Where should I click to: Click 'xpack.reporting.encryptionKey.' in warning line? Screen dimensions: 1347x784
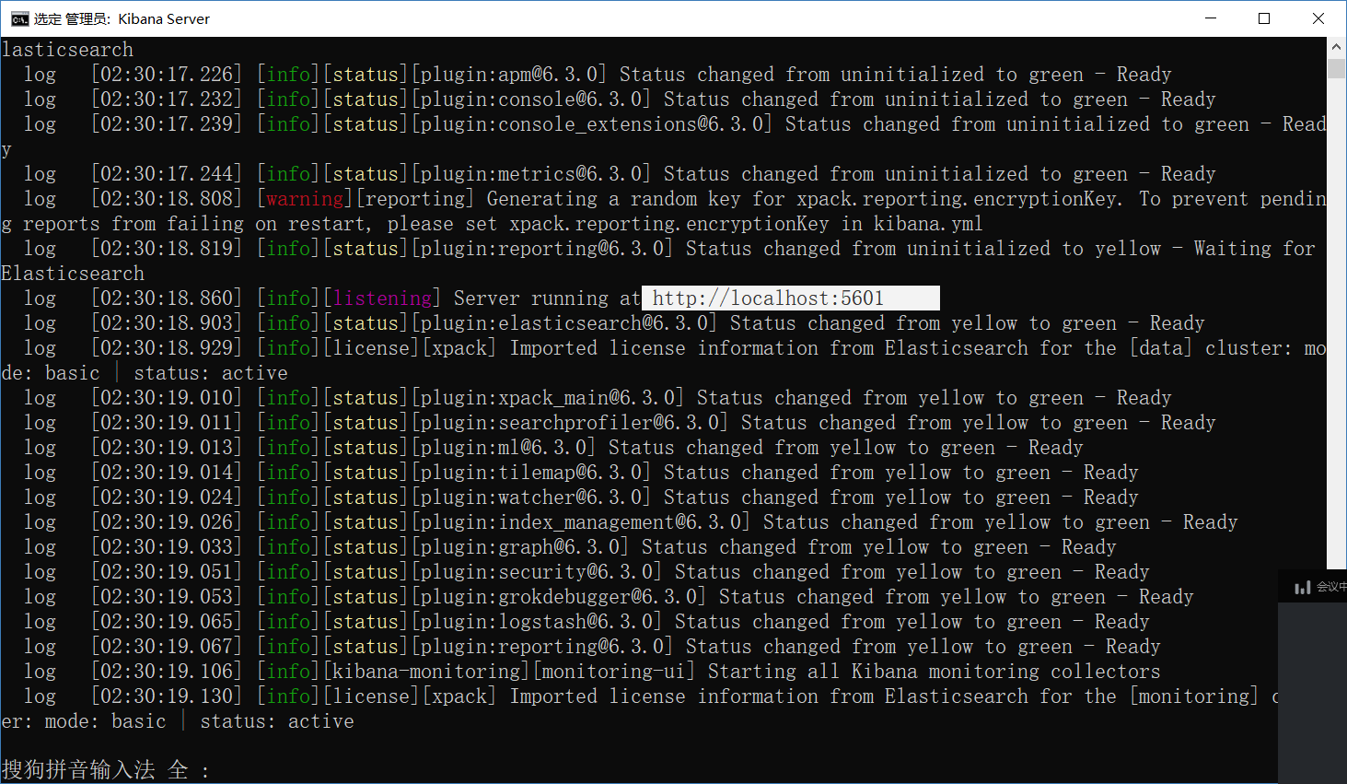click(960, 199)
